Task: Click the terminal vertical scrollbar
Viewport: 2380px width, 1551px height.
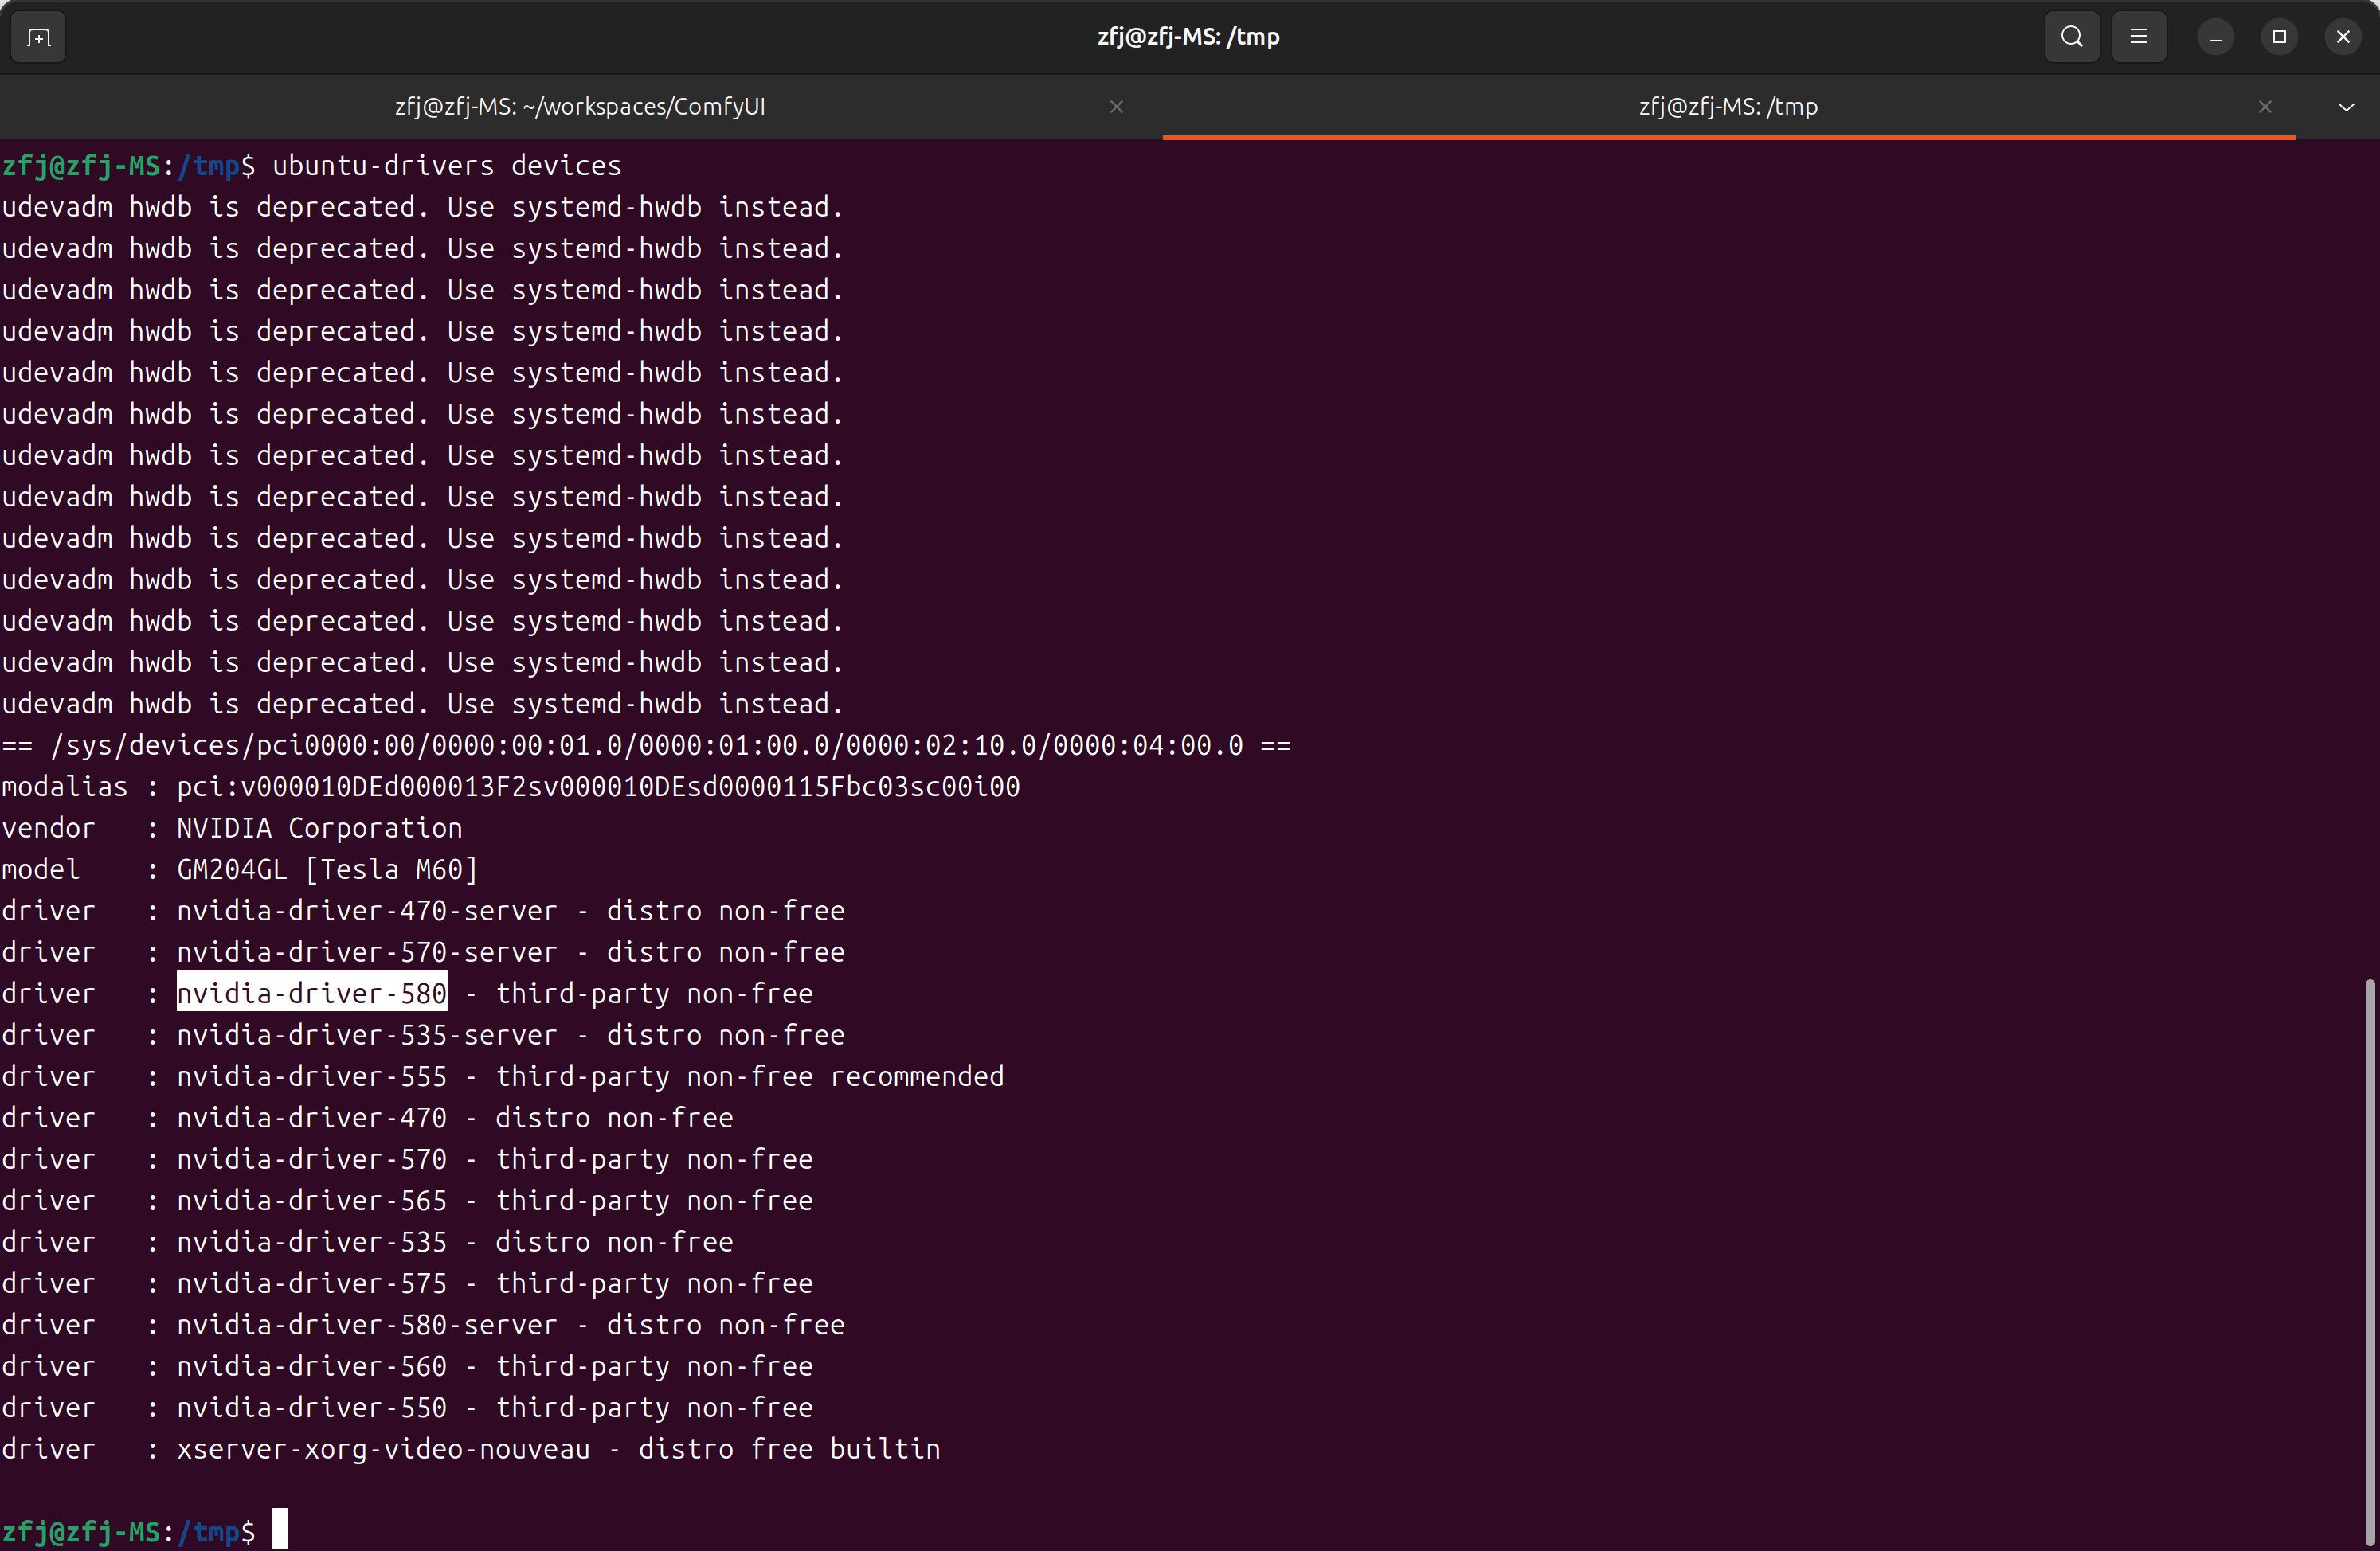Action: tap(2369, 1259)
